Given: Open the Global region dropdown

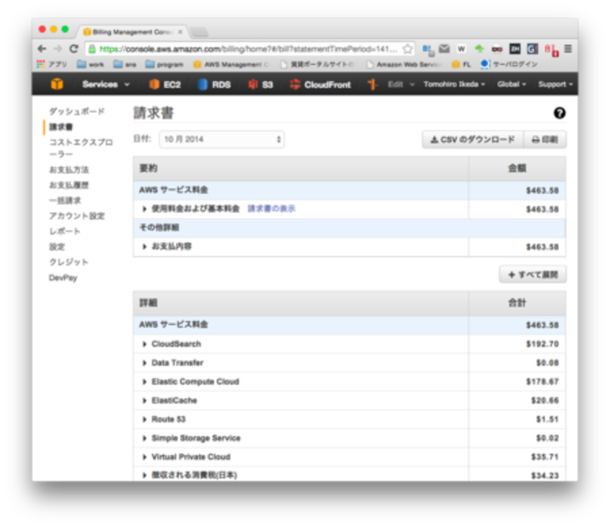Looking at the screenshot, I should [511, 84].
